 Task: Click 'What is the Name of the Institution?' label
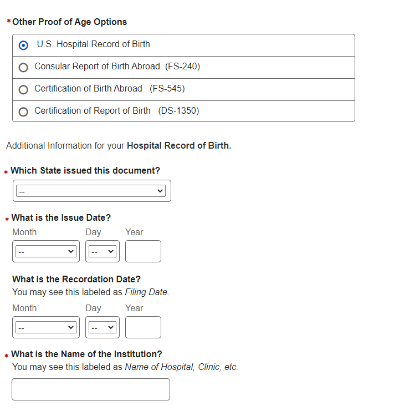coord(86,354)
